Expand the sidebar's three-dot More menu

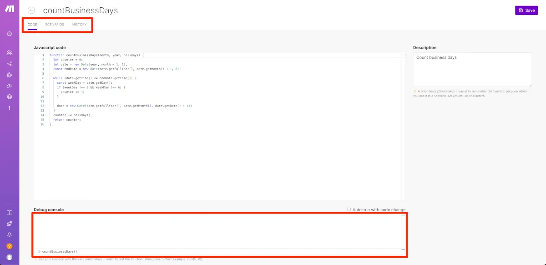coord(10,107)
